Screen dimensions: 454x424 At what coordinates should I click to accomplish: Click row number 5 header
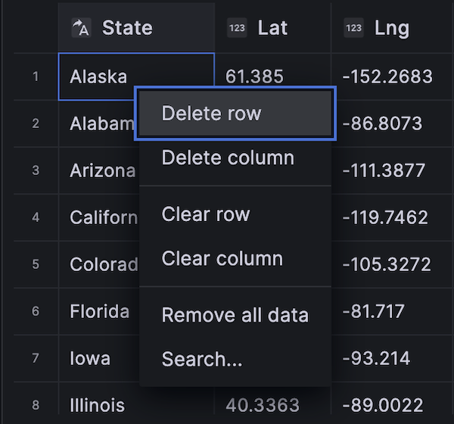click(x=36, y=264)
